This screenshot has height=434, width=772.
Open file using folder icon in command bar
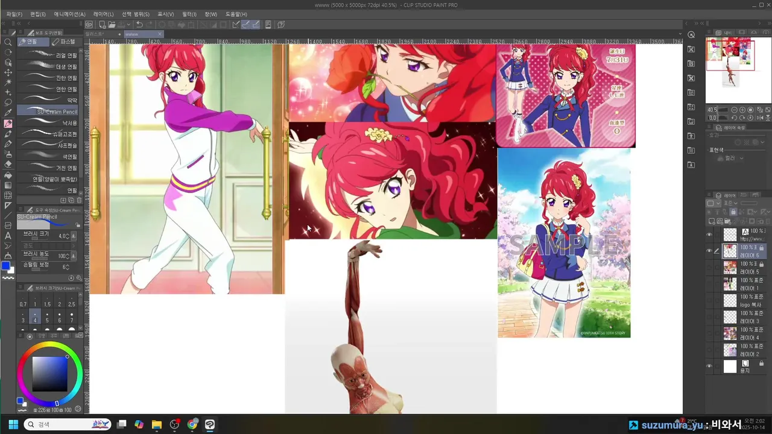click(112, 25)
